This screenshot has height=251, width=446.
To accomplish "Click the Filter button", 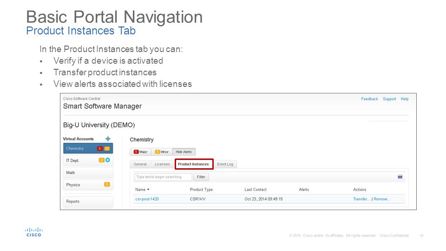I will coord(201,177).
